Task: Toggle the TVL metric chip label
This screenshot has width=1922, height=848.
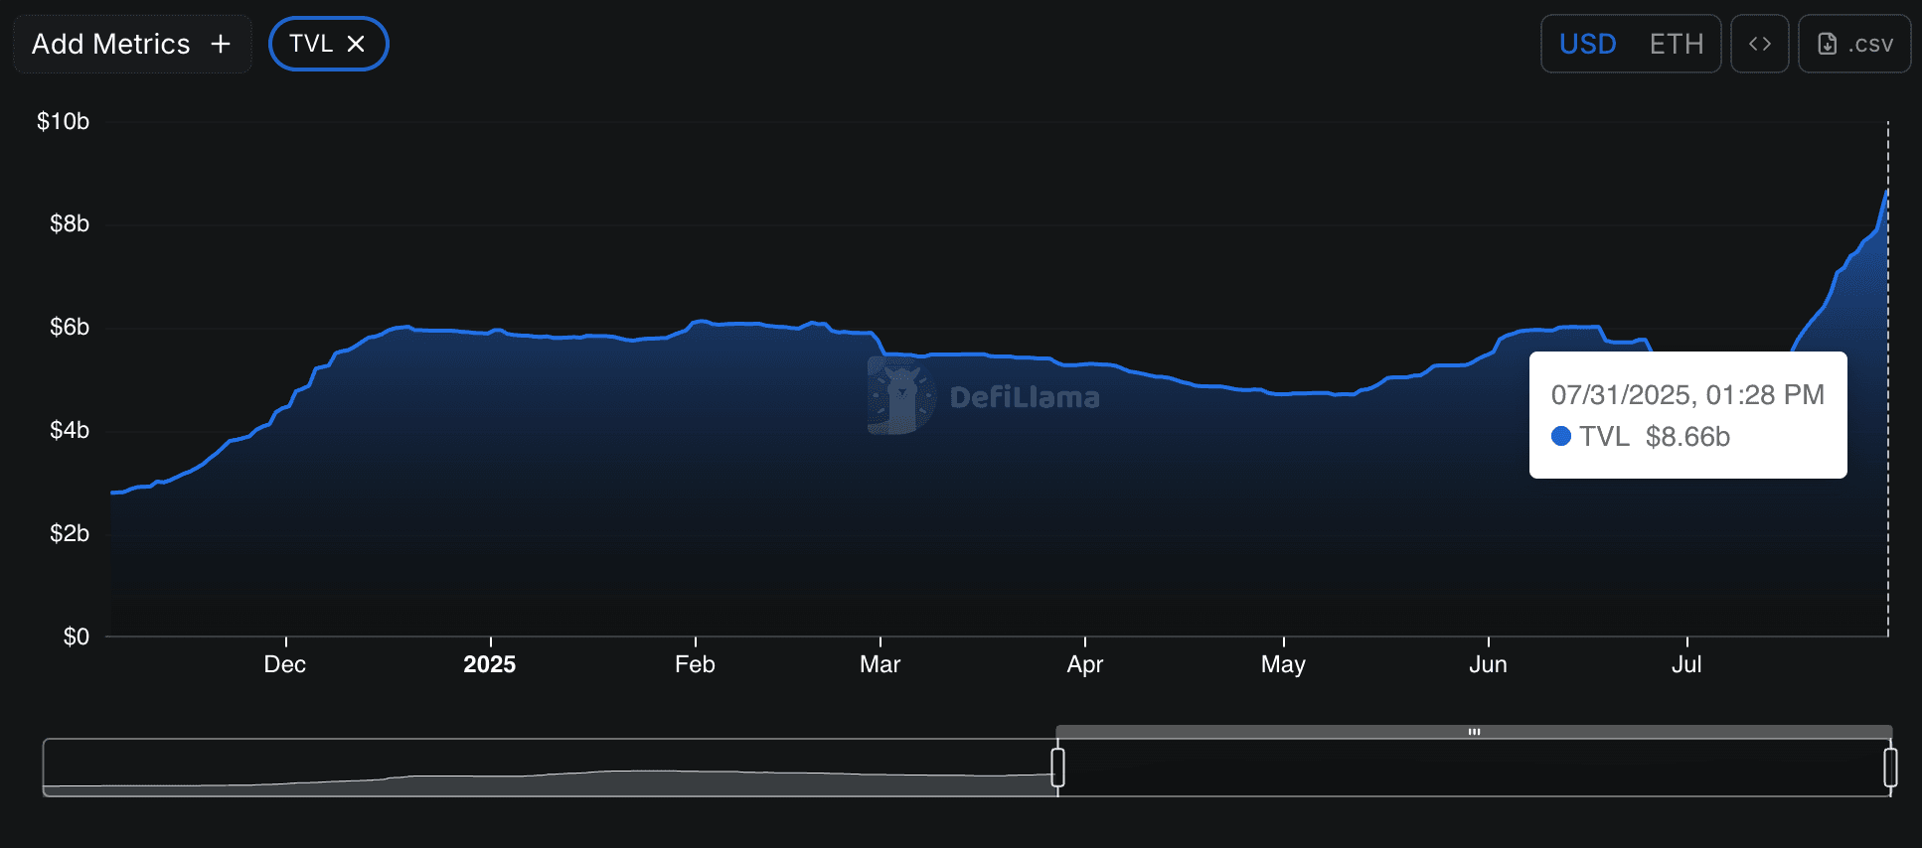Action: coord(311,45)
